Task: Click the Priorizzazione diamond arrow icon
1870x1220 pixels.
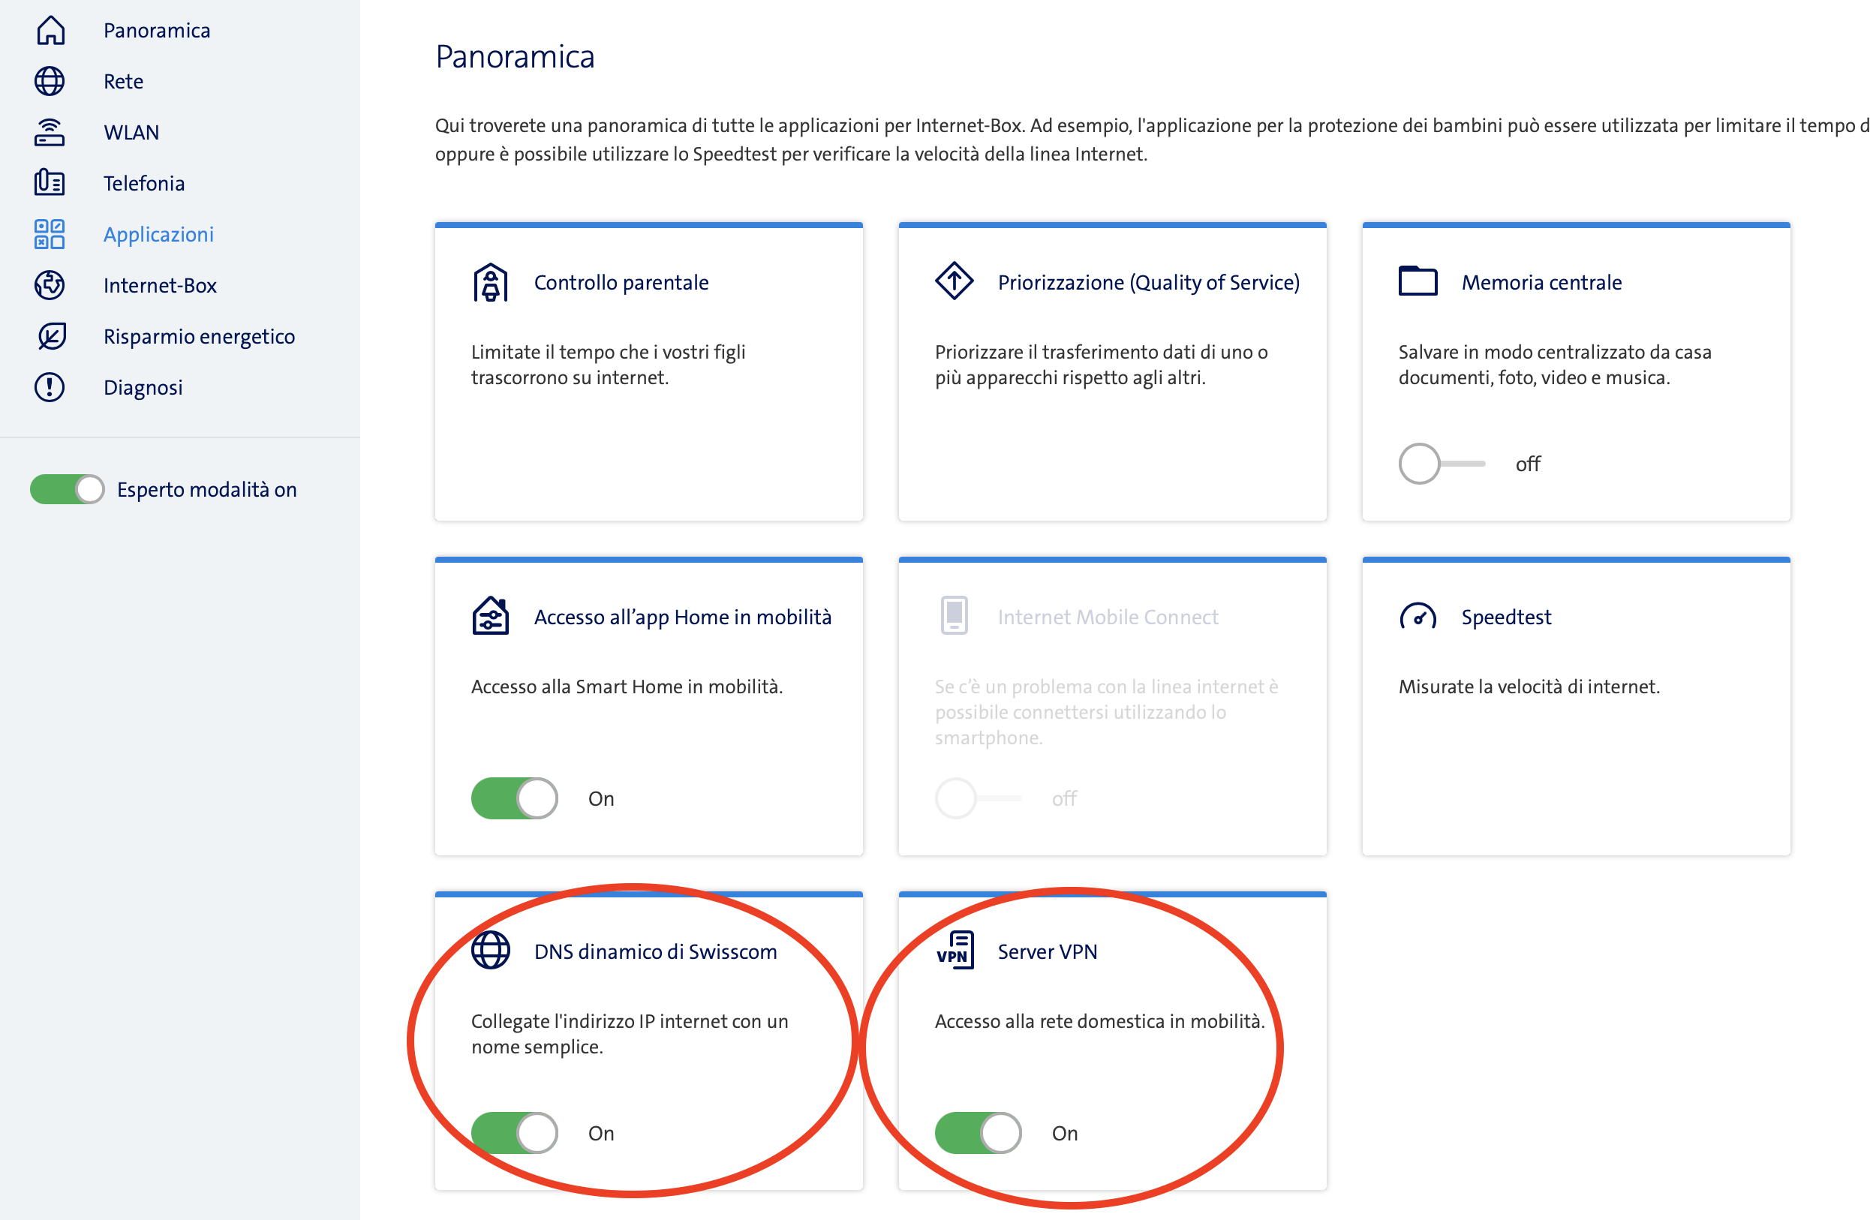Action: point(954,281)
